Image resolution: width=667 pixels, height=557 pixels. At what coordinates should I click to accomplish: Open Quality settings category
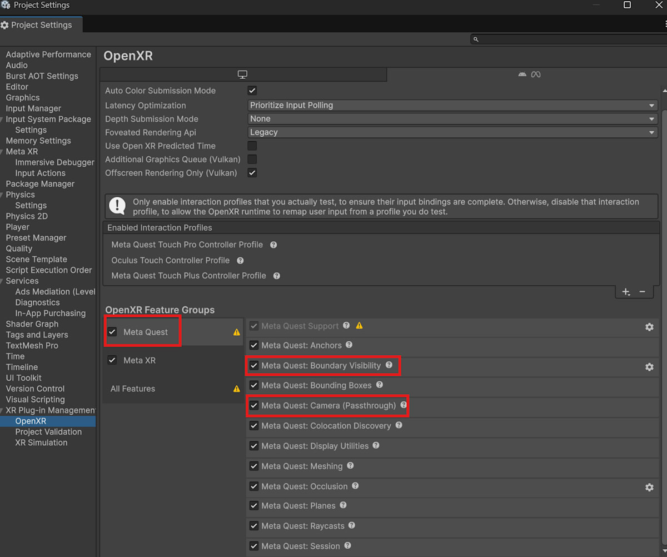pos(19,248)
